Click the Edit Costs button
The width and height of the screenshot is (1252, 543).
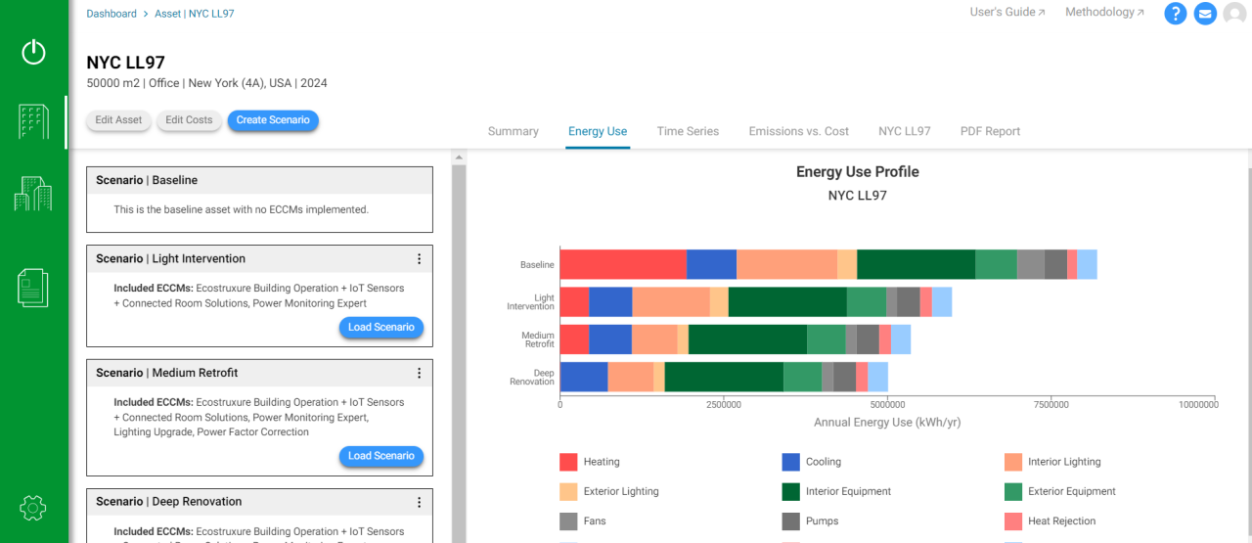tap(189, 120)
